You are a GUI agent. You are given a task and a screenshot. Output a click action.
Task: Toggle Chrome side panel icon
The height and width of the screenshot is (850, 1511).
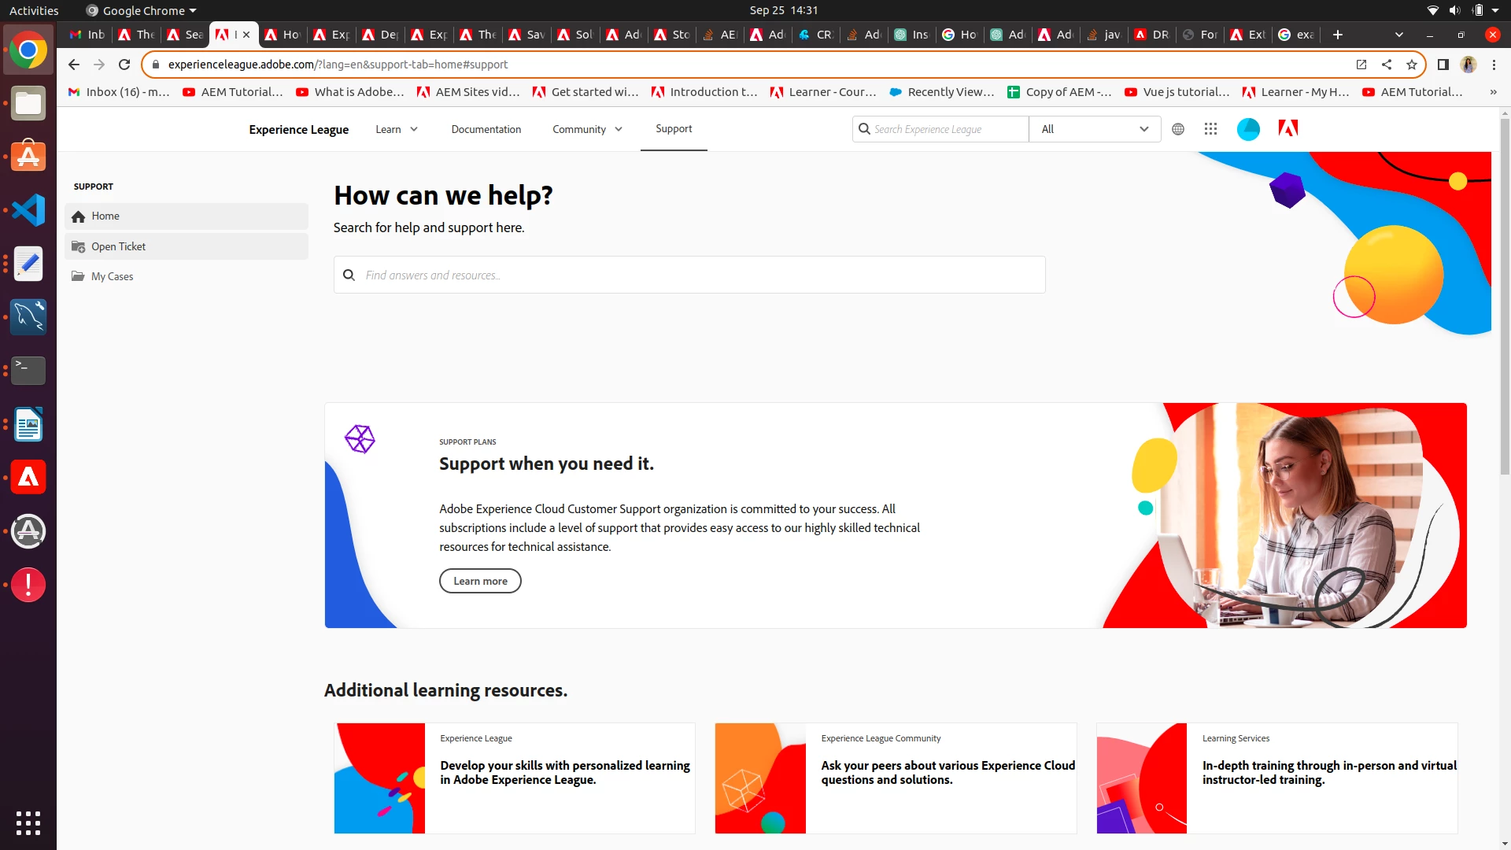pos(1443,65)
